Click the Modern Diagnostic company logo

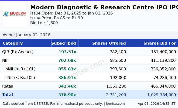[15, 15]
